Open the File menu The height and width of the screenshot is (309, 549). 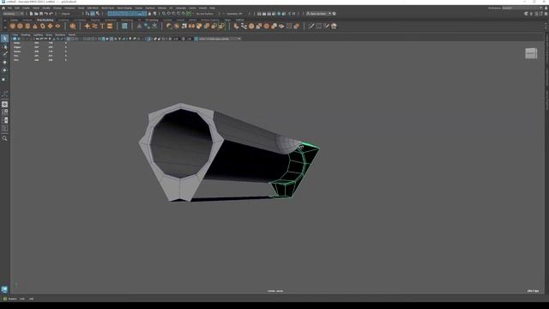tap(9, 8)
